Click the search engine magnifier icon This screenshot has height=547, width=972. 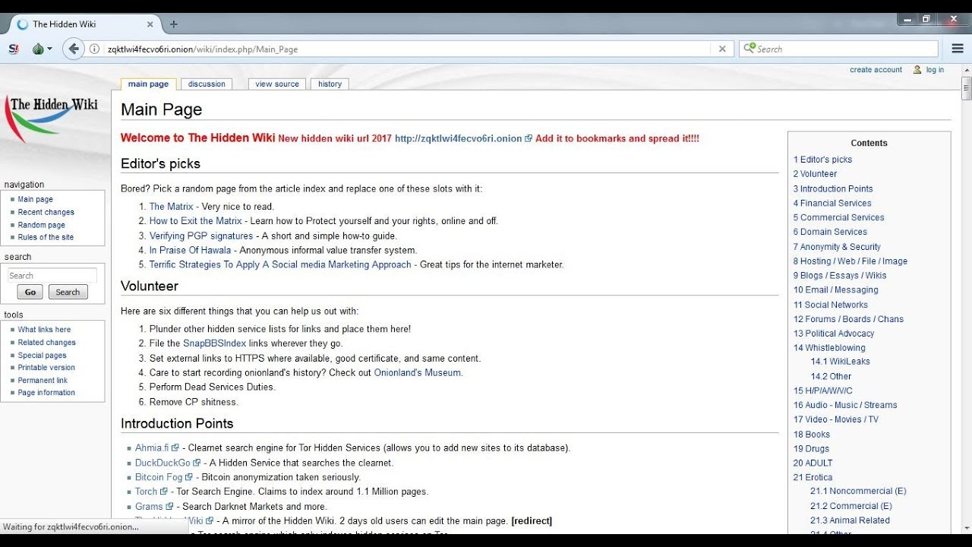(x=750, y=49)
